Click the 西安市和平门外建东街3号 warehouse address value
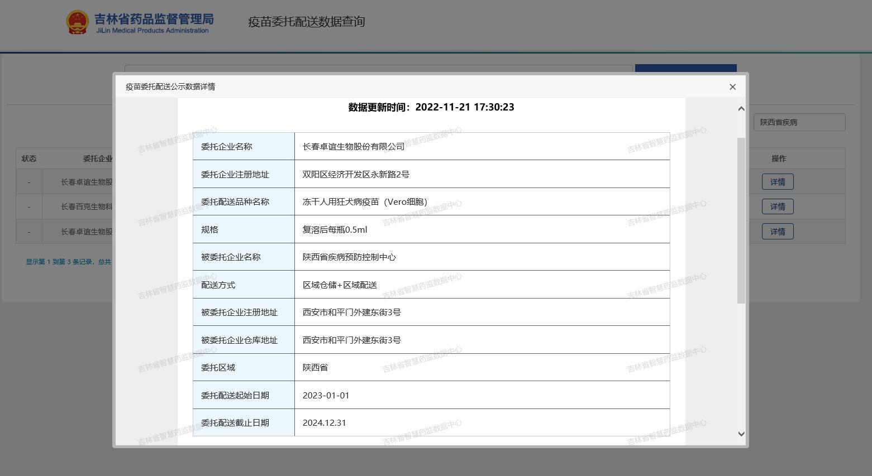Screen dimensions: 872x476 click(352, 340)
